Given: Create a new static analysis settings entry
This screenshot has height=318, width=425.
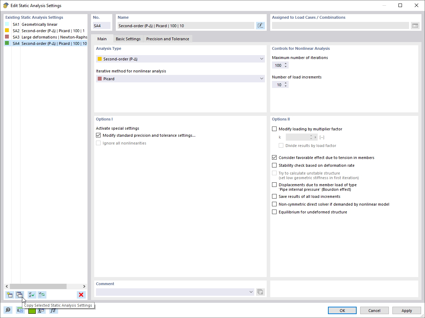Looking at the screenshot, I should (x=10, y=295).
